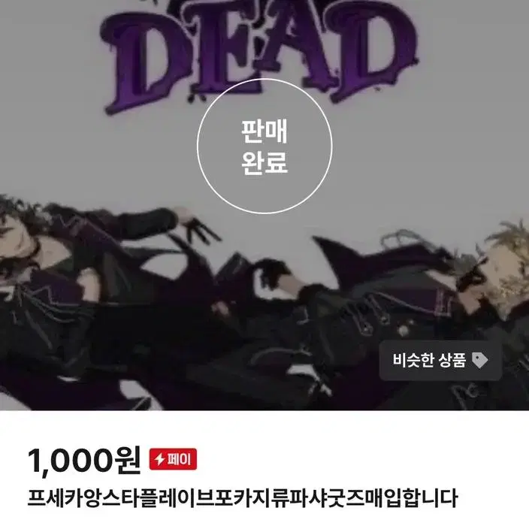Tap the tag icon beside 비슷한 상품

point(479,360)
